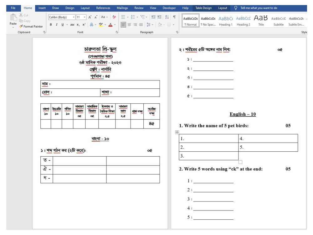Increase the paragraph indent

pyautogui.click(x=159, y=17)
